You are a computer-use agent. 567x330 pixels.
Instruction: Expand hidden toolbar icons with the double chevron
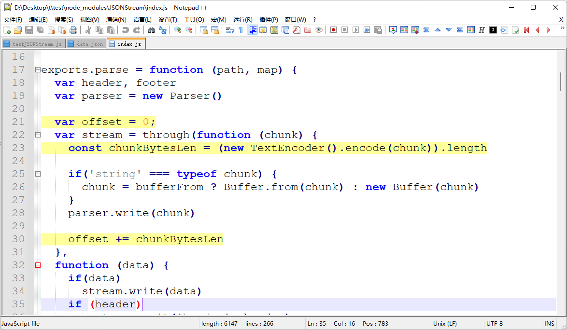point(562,28)
